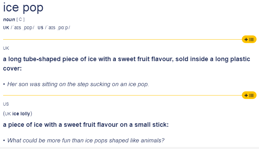Click the example about ice pops shaped like animals
Image resolution: width=259 pixels, height=149 pixels.
[86, 140]
